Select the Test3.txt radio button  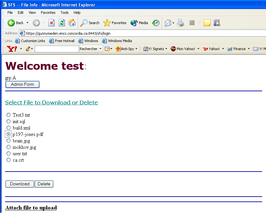[9, 115]
